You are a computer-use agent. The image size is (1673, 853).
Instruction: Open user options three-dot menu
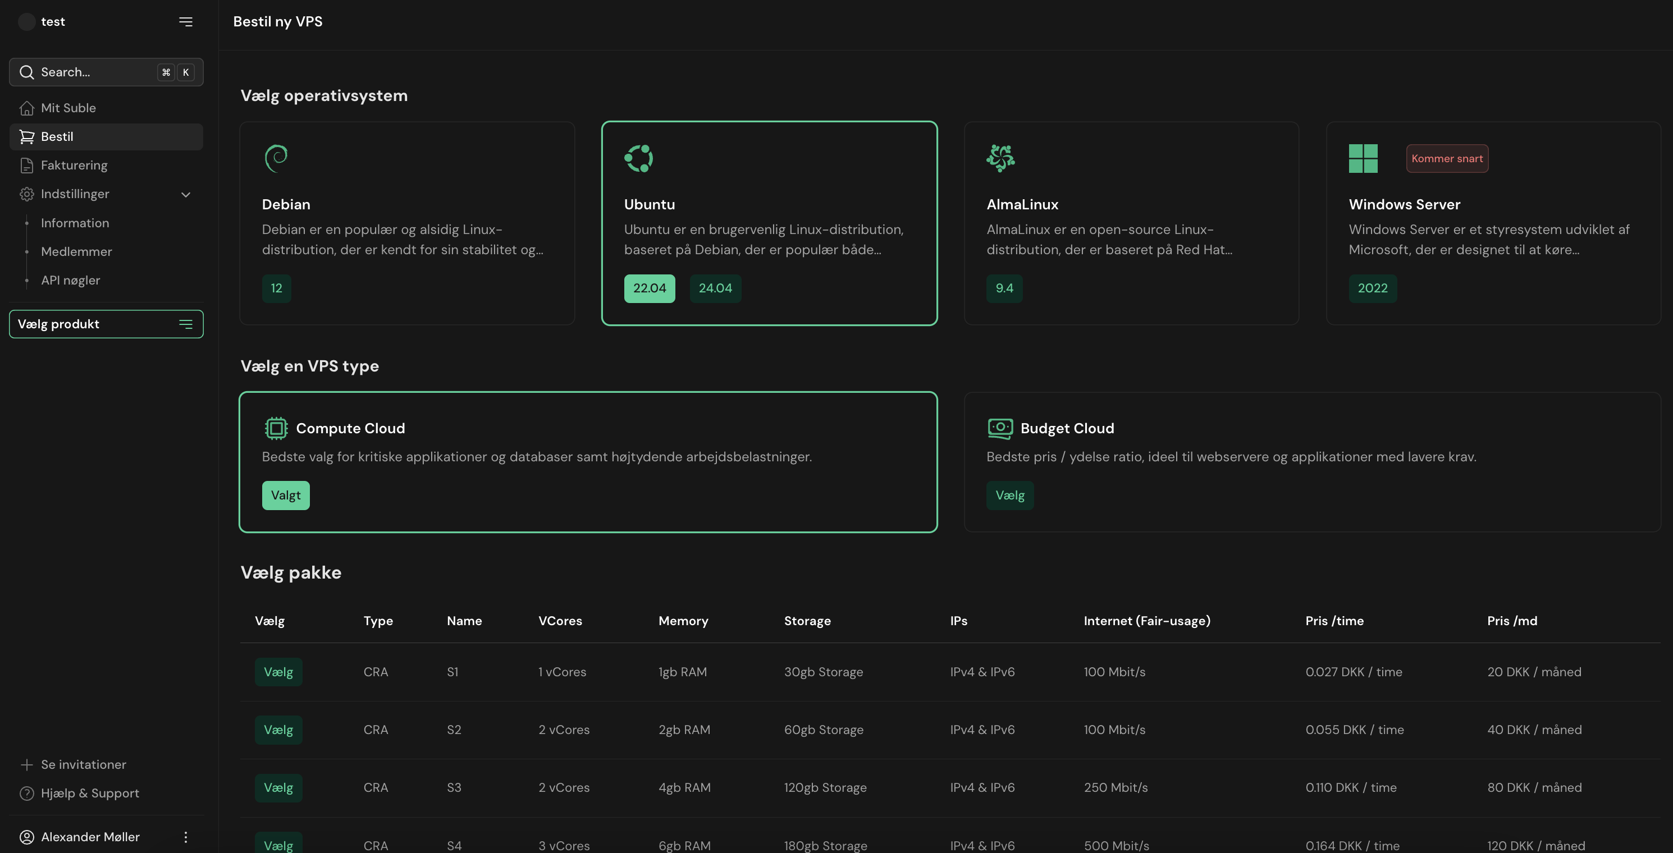(186, 837)
